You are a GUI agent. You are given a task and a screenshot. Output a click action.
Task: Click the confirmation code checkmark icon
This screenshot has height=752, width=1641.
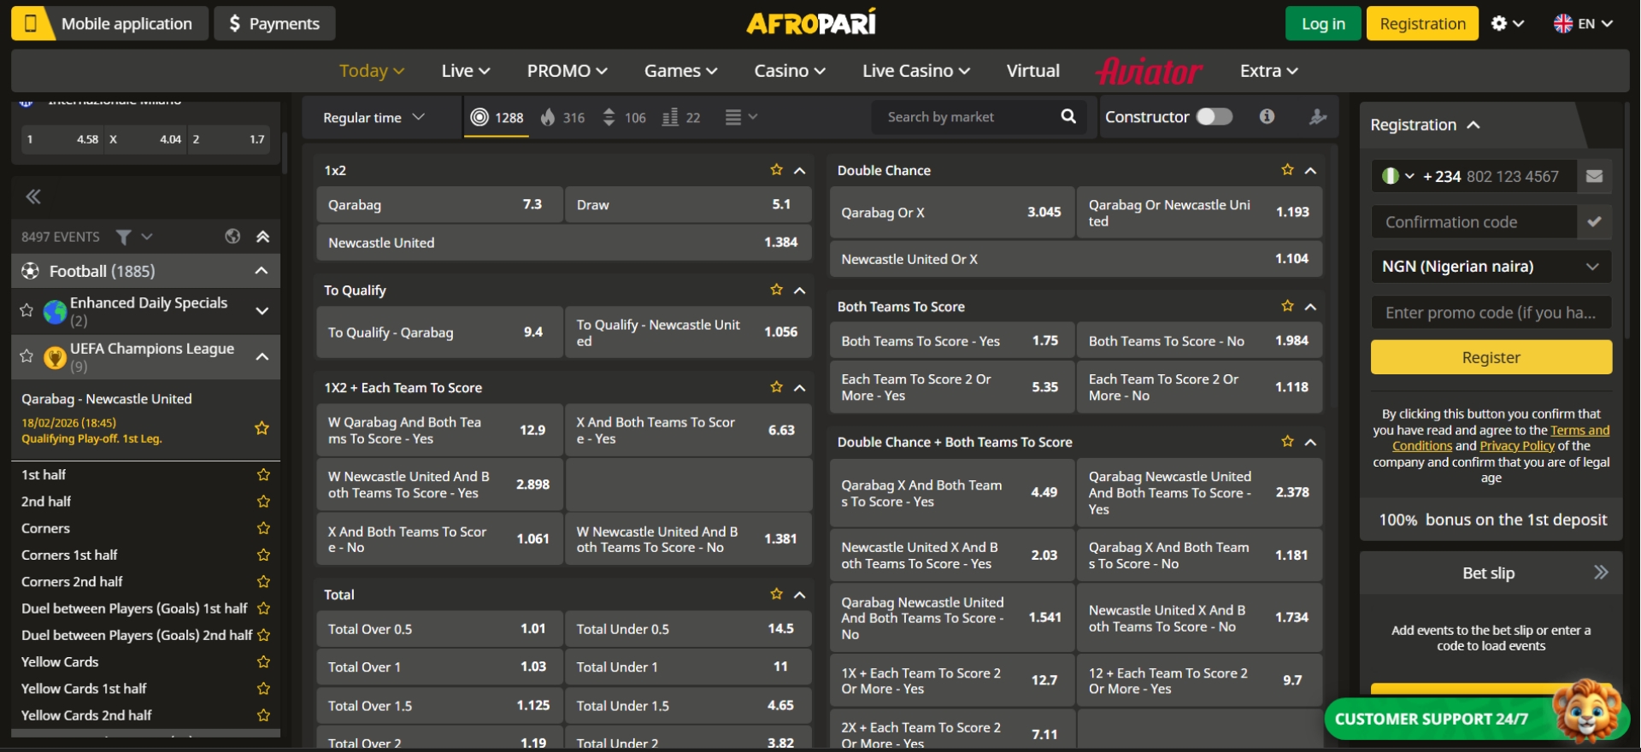point(1594,221)
